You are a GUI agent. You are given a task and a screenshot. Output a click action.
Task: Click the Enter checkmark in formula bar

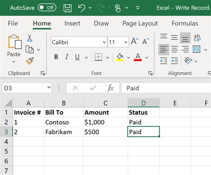[93, 88]
